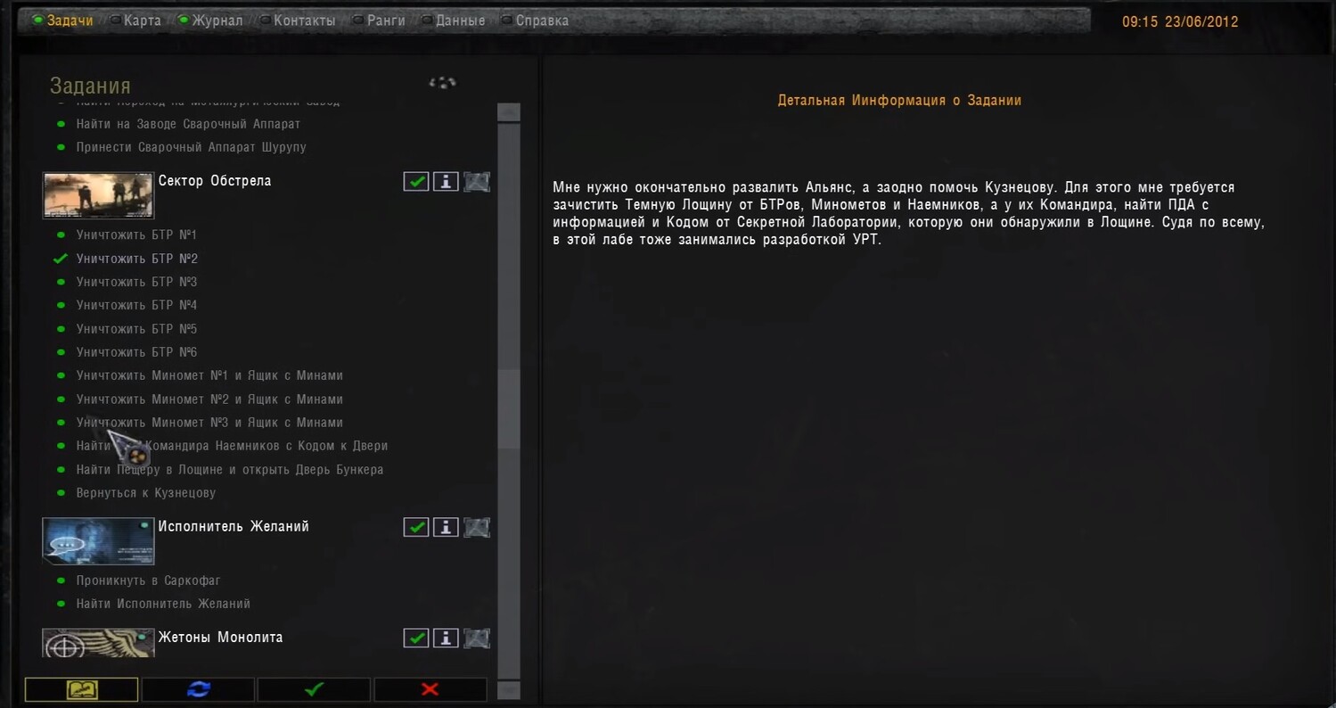Select subtask Проникнуть в Саркофаг
The image size is (1336, 708).
[x=148, y=580]
